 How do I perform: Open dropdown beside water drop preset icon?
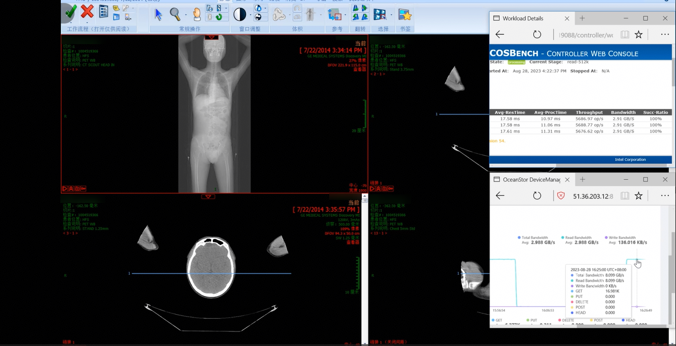pos(265,8)
